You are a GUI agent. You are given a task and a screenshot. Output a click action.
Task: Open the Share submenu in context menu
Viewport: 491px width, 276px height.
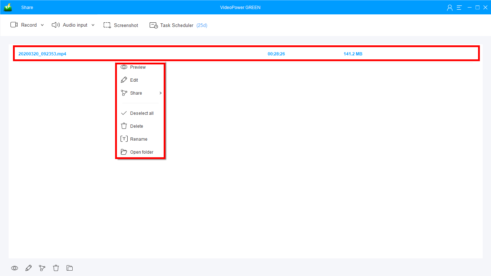(x=141, y=93)
